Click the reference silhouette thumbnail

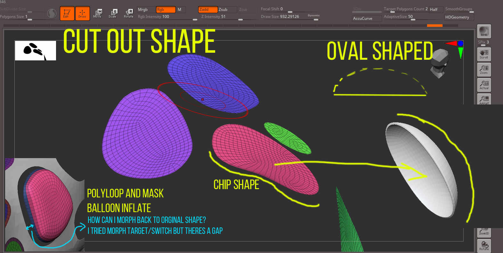tap(36, 50)
